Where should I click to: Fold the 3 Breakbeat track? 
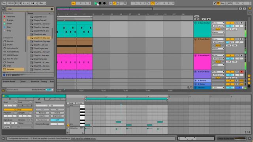[x=195, y=55]
